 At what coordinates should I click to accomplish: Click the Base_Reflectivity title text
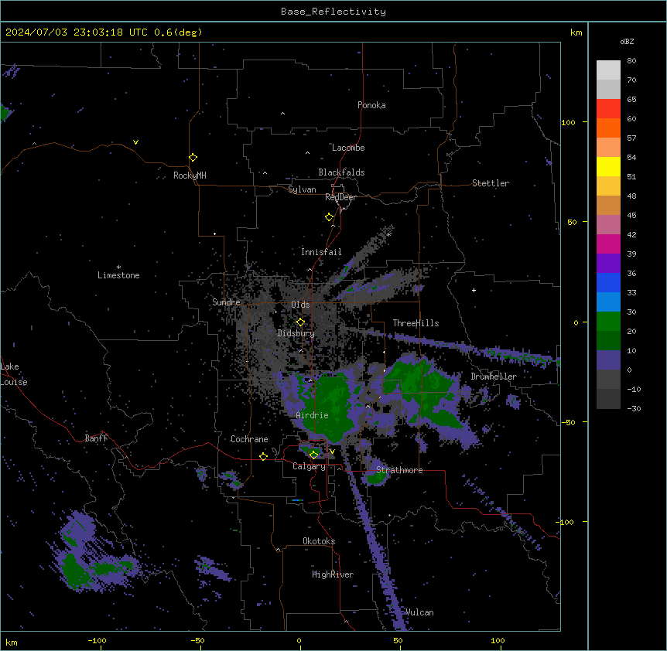pos(333,12)
